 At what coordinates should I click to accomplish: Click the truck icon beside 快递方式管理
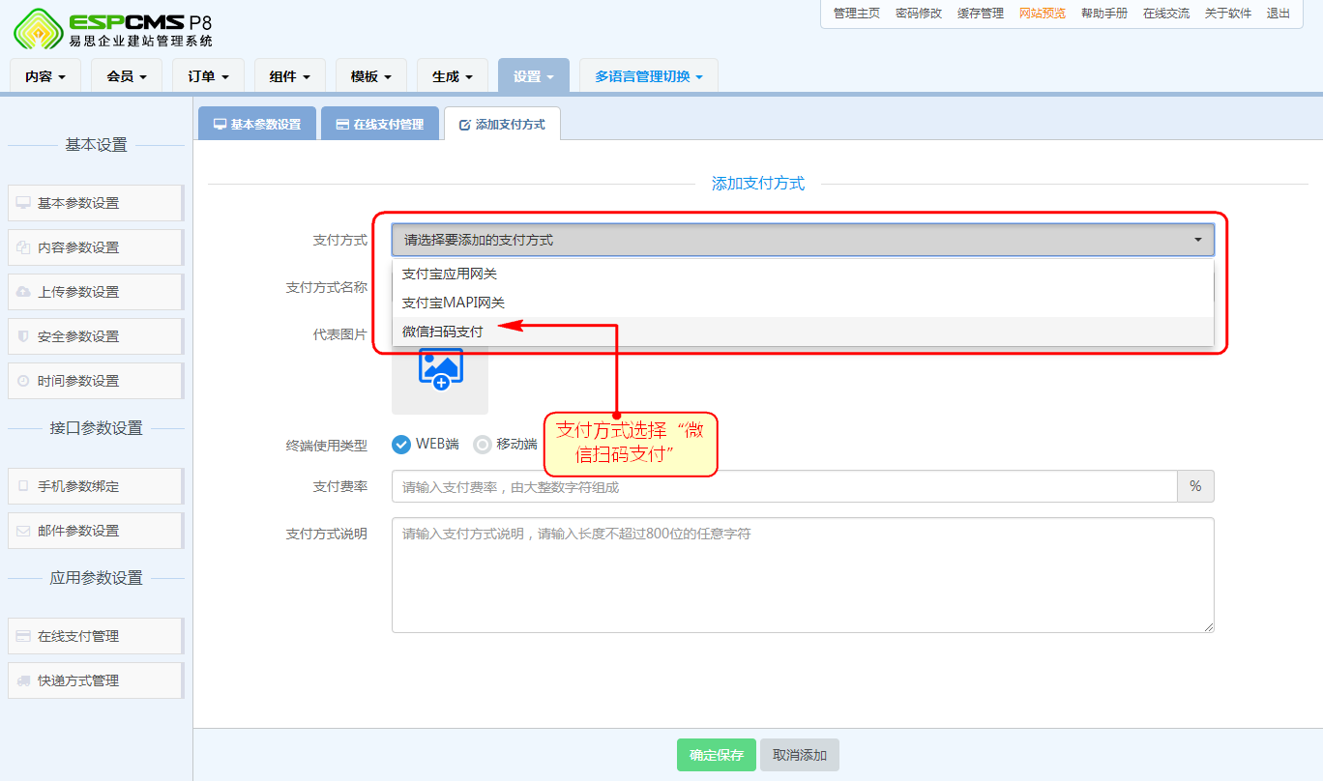23,680
